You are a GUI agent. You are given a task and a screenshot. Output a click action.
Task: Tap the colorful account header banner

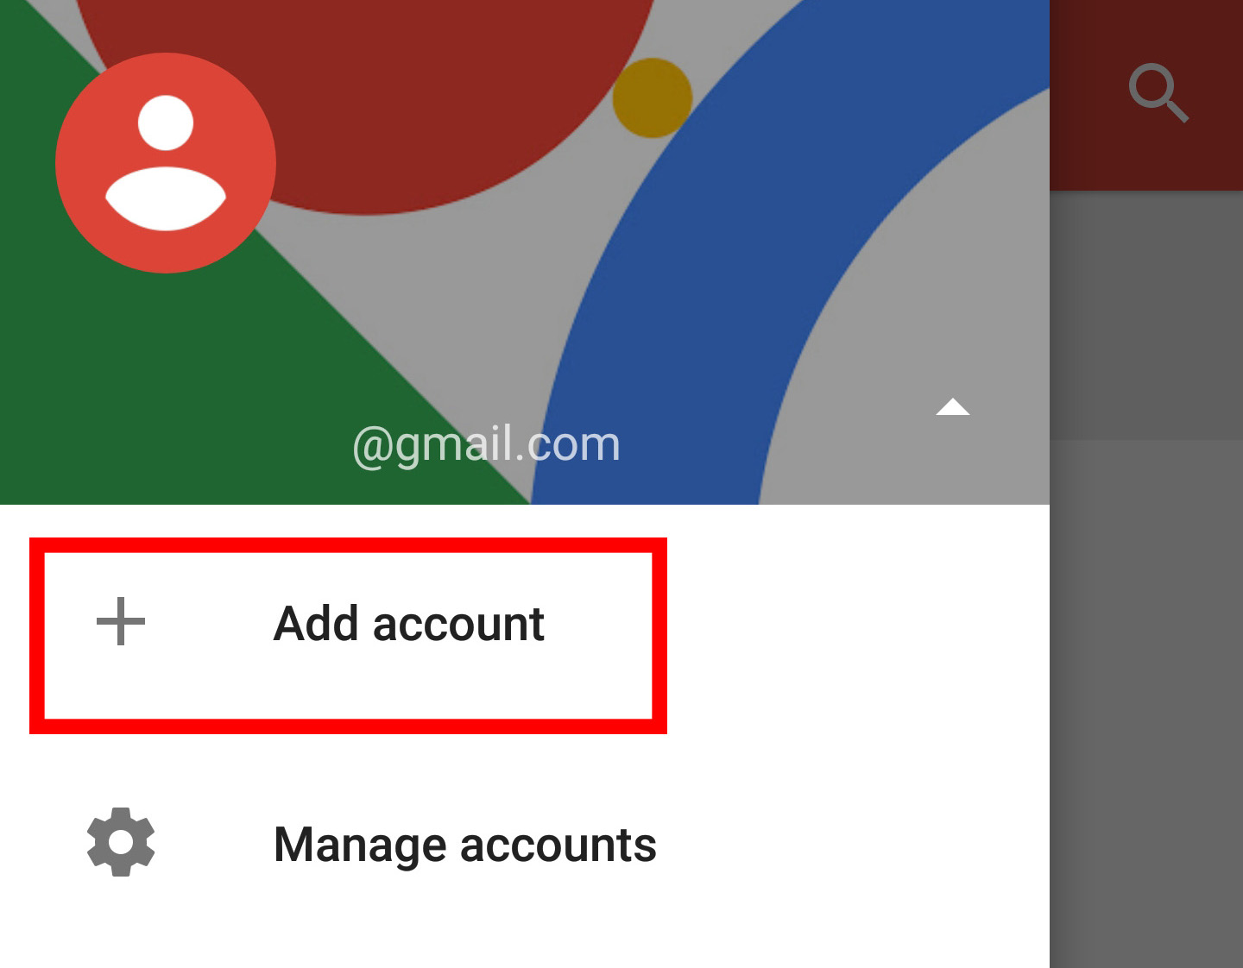coord(525,252)
